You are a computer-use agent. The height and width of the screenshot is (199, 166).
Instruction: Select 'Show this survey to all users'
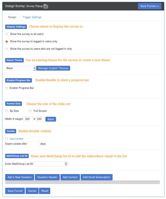click(7, 34)
